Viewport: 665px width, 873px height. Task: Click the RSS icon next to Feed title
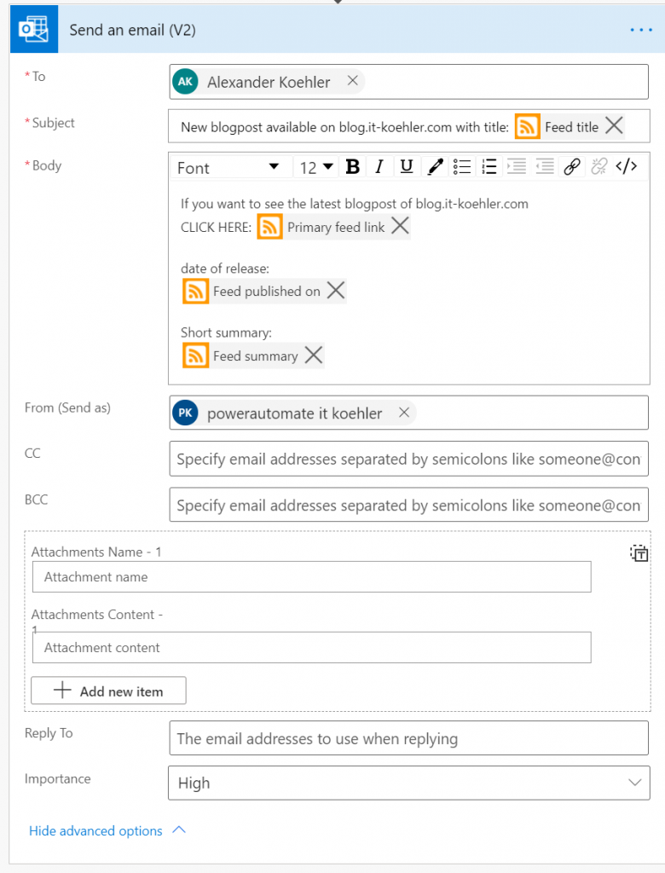click(527, 126)
